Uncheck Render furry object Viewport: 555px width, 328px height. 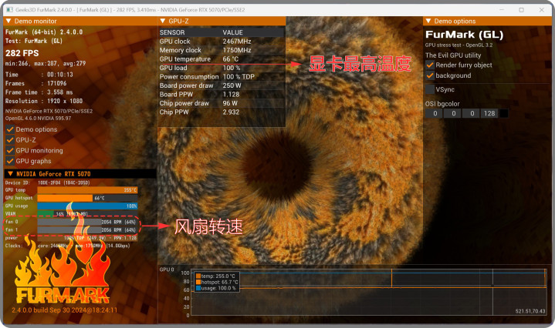[x=431, y=65]
